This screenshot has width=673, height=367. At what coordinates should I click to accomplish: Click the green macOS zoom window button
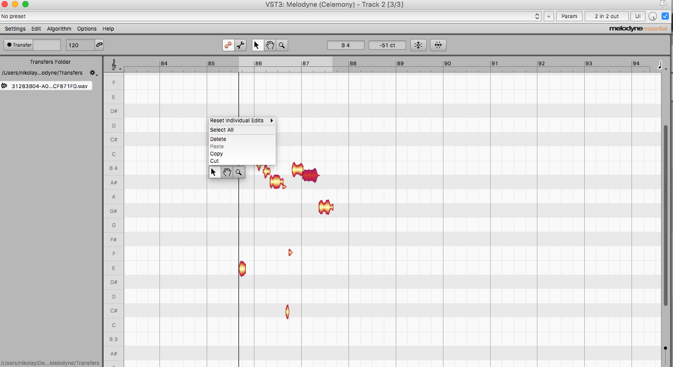[25, 4]
